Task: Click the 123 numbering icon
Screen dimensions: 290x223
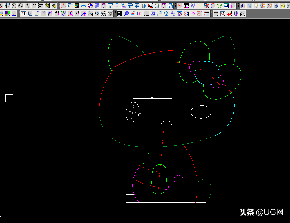Action: pos(57,14)
